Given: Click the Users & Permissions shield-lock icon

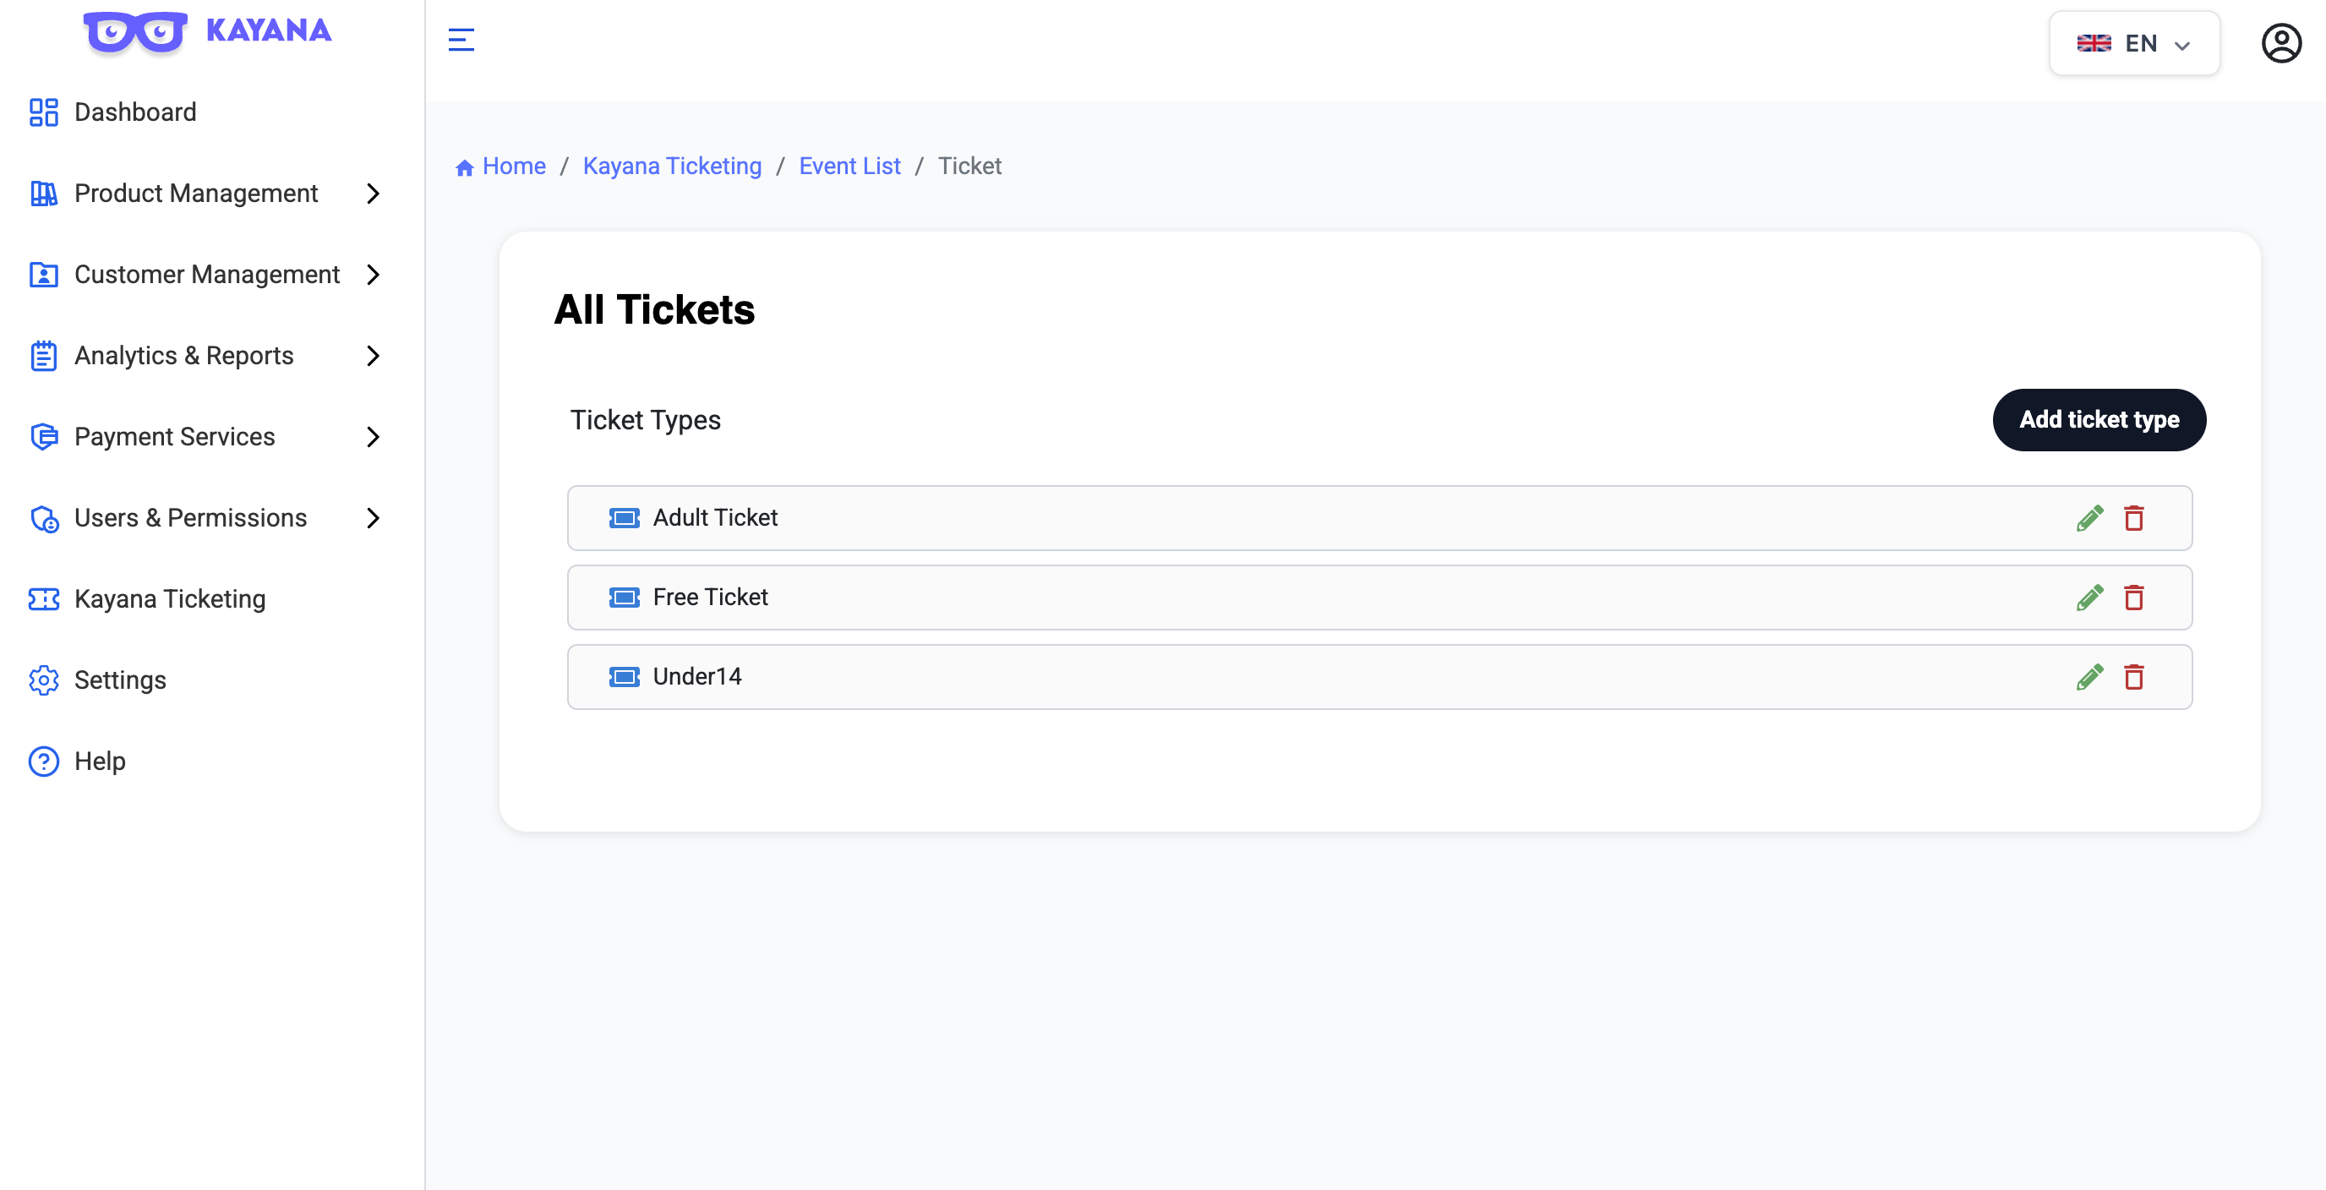Looking at the screenshot, I should tap(43, 518).
